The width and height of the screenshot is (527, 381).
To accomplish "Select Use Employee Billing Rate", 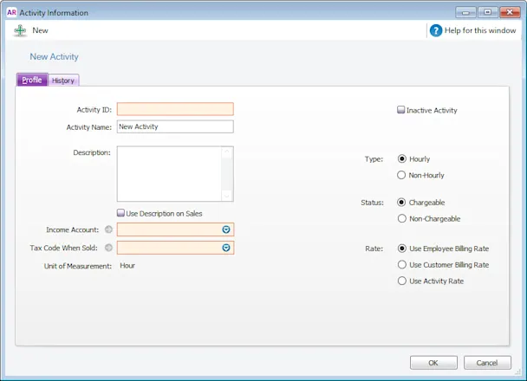I will pos(402,249).
